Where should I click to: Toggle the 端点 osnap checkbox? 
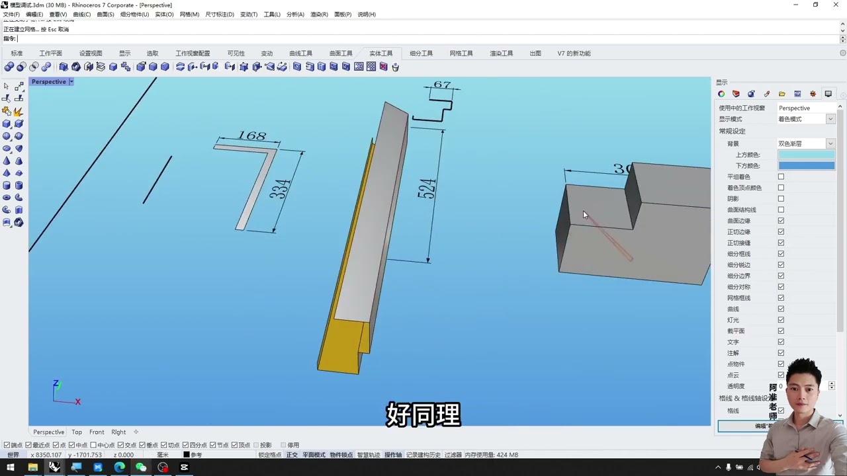7,445
